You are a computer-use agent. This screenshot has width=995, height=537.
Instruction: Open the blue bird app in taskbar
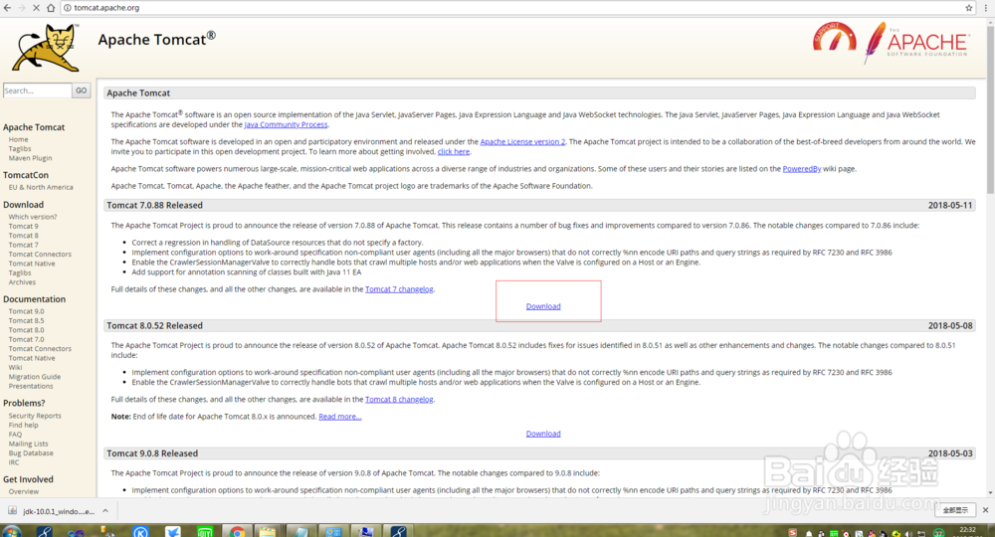172,531
